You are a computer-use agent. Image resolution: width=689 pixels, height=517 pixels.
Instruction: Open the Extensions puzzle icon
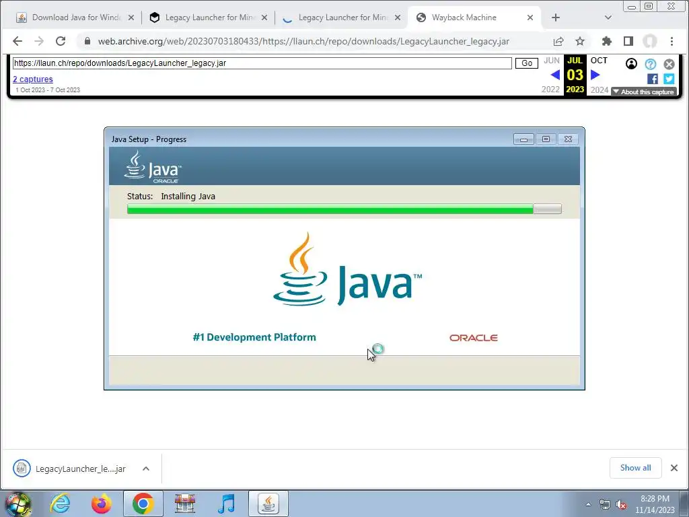point(607,41)
